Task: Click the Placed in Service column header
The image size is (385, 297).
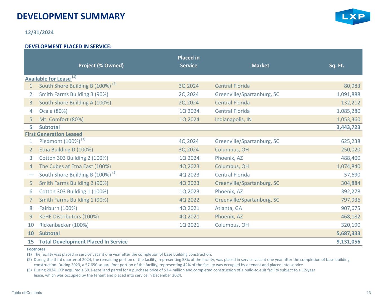Action: tap(189, 62)
